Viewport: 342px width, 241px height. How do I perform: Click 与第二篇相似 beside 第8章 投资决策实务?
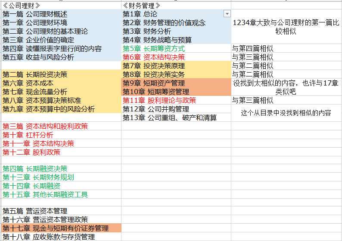pyautogui.click(x=286, y=74)
